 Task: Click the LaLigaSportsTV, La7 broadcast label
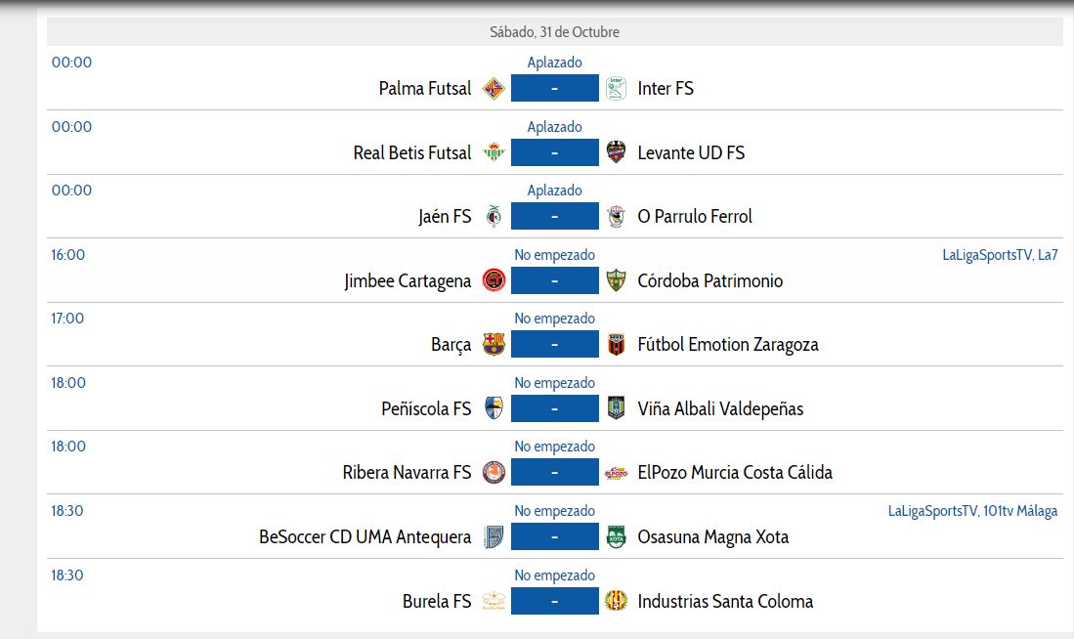(1000, 255)
